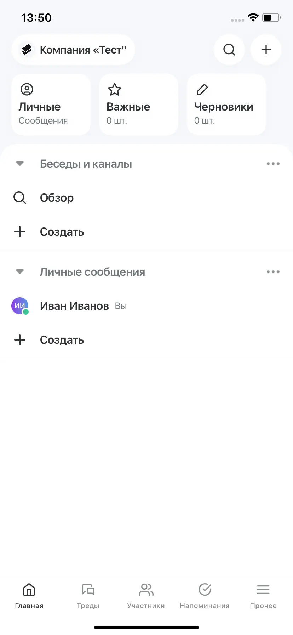Open the Прочее menu tab
This screenshot has height=635, width=293.
click(263, 596)
